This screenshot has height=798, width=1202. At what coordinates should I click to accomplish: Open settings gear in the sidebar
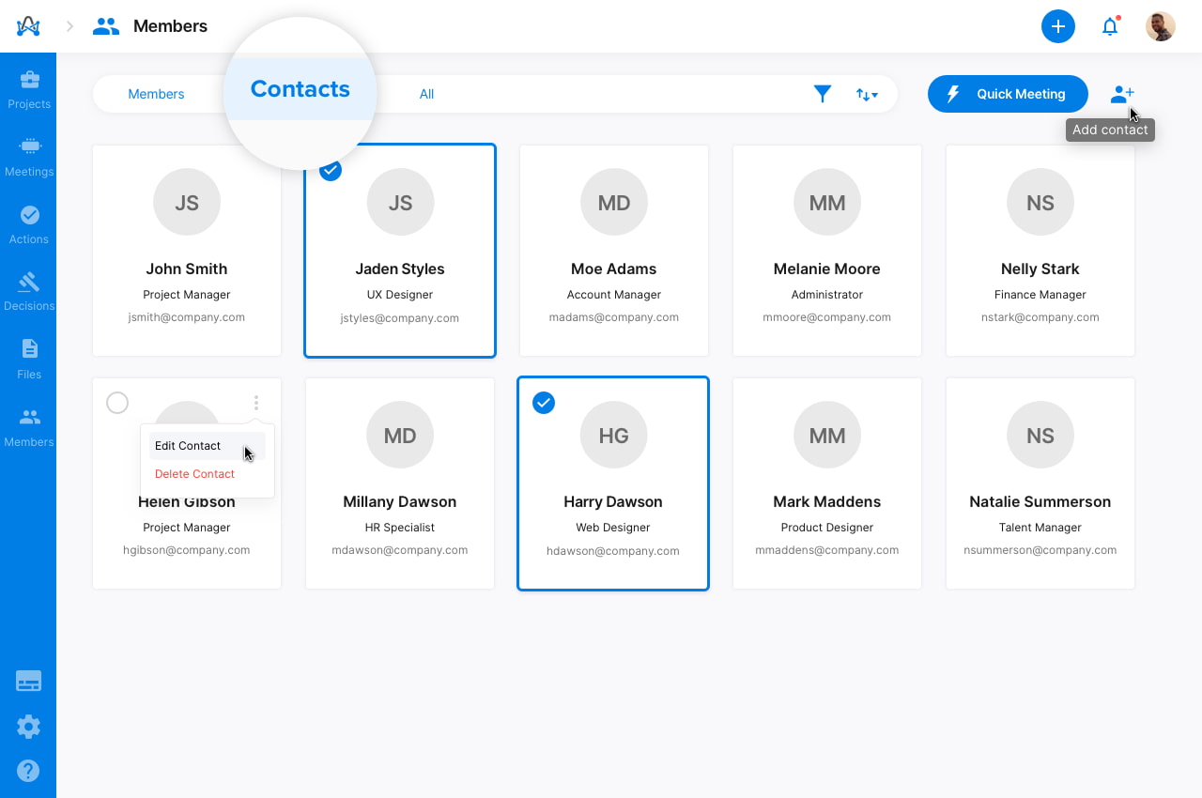(x=28, y=727)
